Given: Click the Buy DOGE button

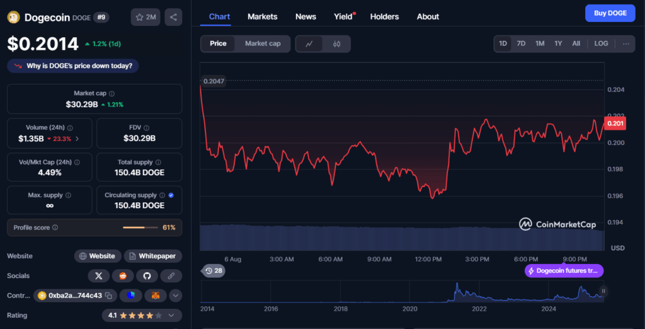Looking at the screenshot, I should (x=610, y=13).
